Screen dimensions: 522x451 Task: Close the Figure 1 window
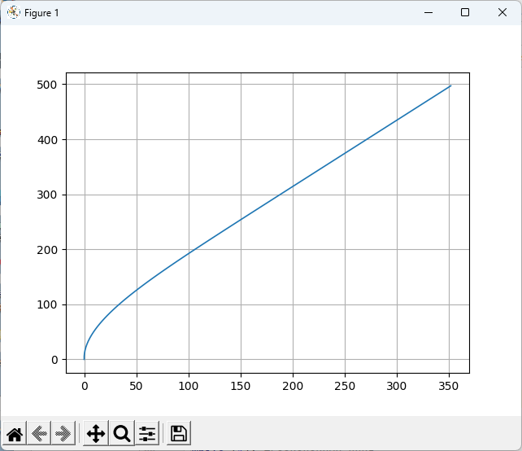point(502,12)
